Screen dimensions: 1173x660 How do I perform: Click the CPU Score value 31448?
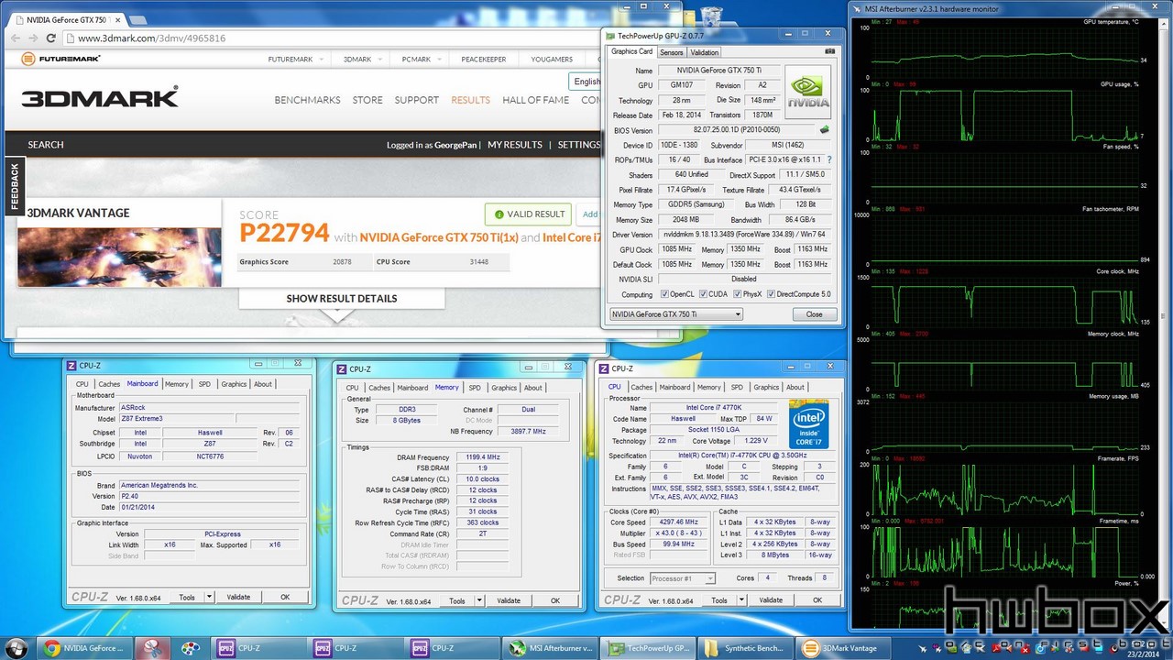pos(479,262)
